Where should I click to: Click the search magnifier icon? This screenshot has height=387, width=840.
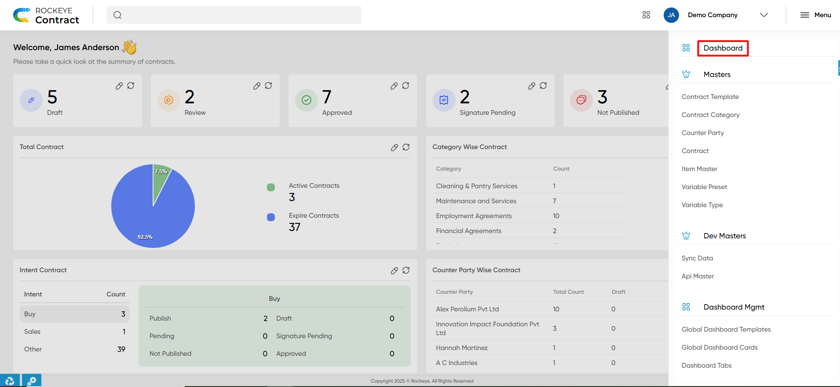pyautogui.click(x=117, y=15)
